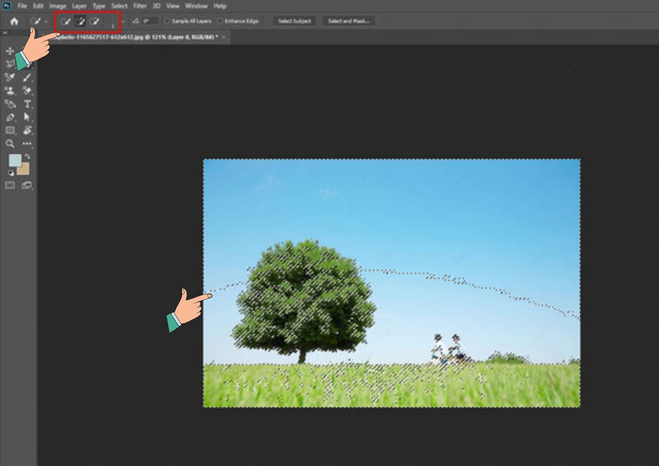This screenshot has width=659, height=466.
Task: Select the Brush tool
Action: click(27, 77)
